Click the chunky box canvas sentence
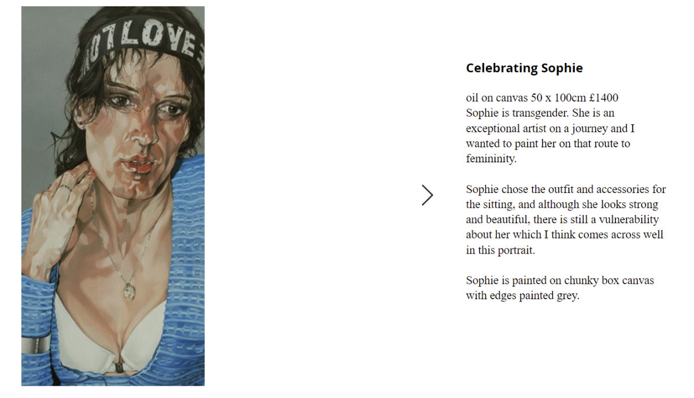 click(x=560, y=288)
